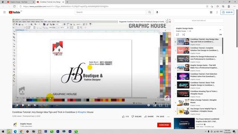Enter full screen mode
The height and width of the screenshot is (134, 238).
click(167, 105)
